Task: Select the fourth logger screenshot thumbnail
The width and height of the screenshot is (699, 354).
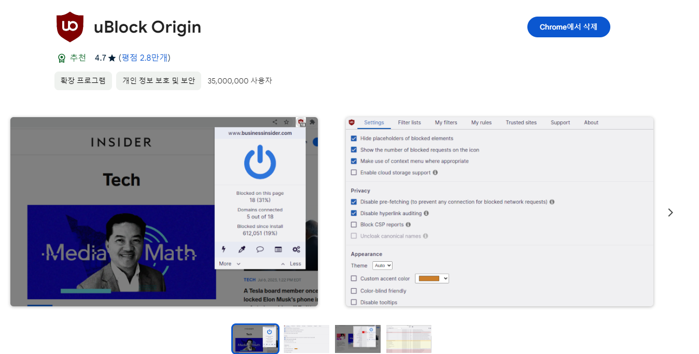Action: coord(409,339)
